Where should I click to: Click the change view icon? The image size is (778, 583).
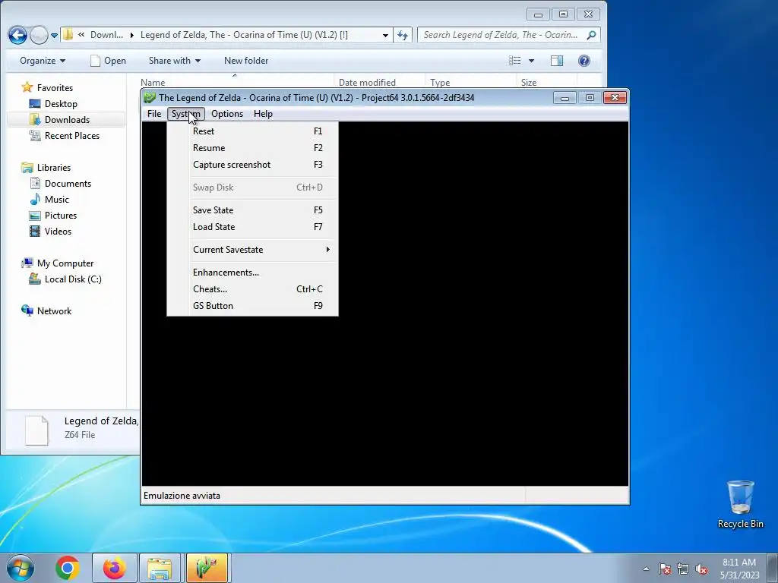pyautogui.click(x=515, y=61)
